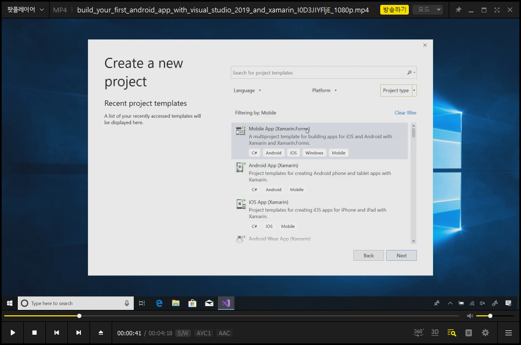Viewport: 521px width, 345px height.
Task: Mute audio with the speaker icon
Action: click(470, 316)
